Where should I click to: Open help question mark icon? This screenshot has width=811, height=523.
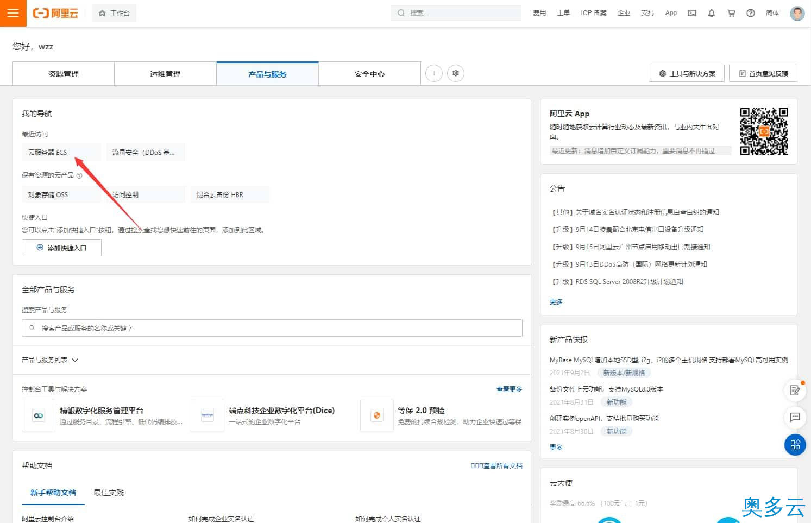pyautogui.click(x=751, y=13)
